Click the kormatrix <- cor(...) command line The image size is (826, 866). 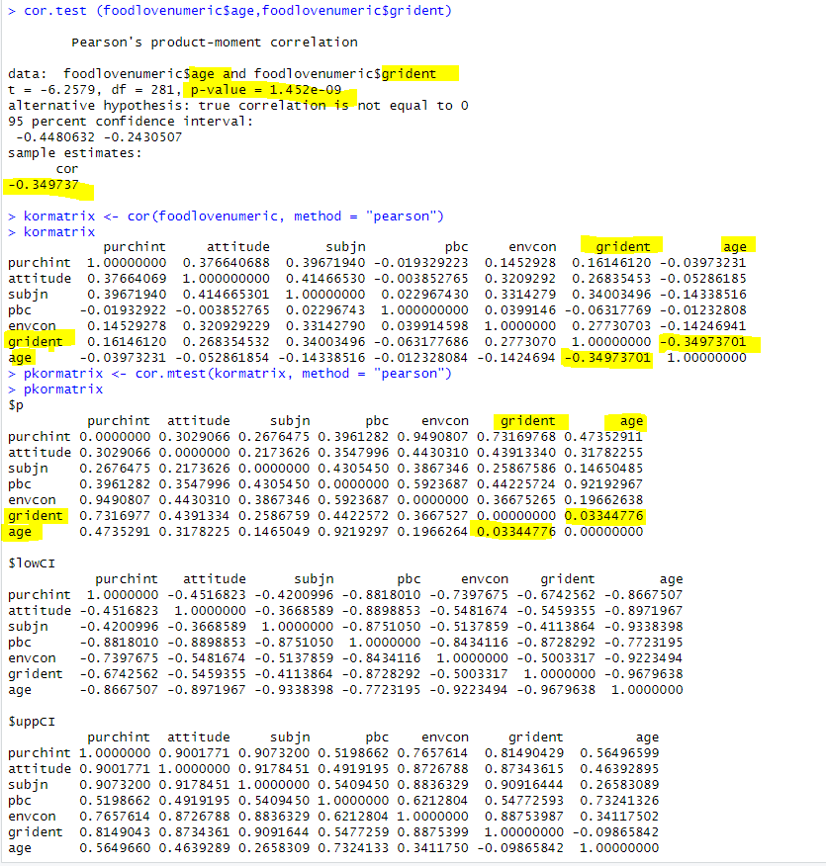click(x=230, y=216)
